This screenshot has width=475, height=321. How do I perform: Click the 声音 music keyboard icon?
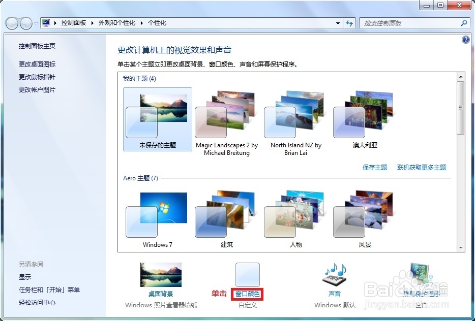pos(335,275)
